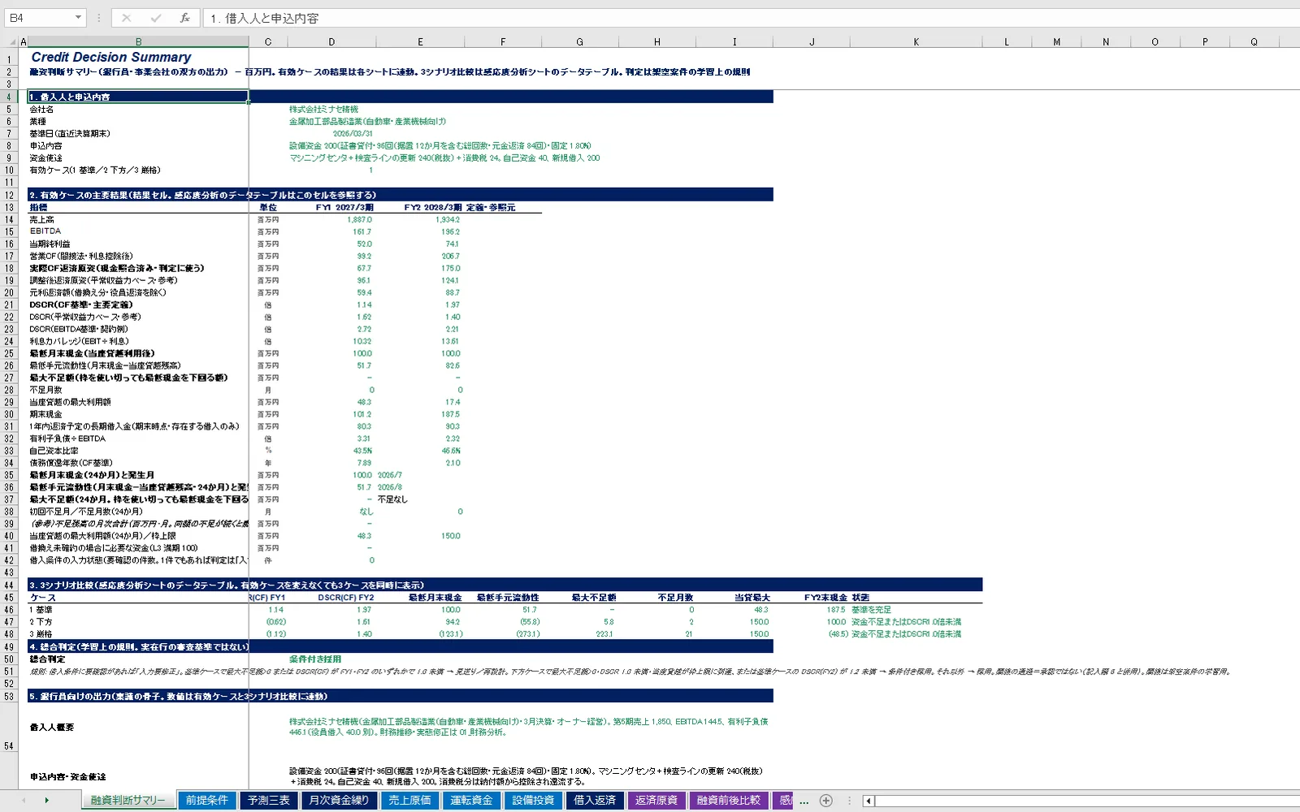
Task: Switch to the 前提条件 sheet tab
Action: click(207, 801)
